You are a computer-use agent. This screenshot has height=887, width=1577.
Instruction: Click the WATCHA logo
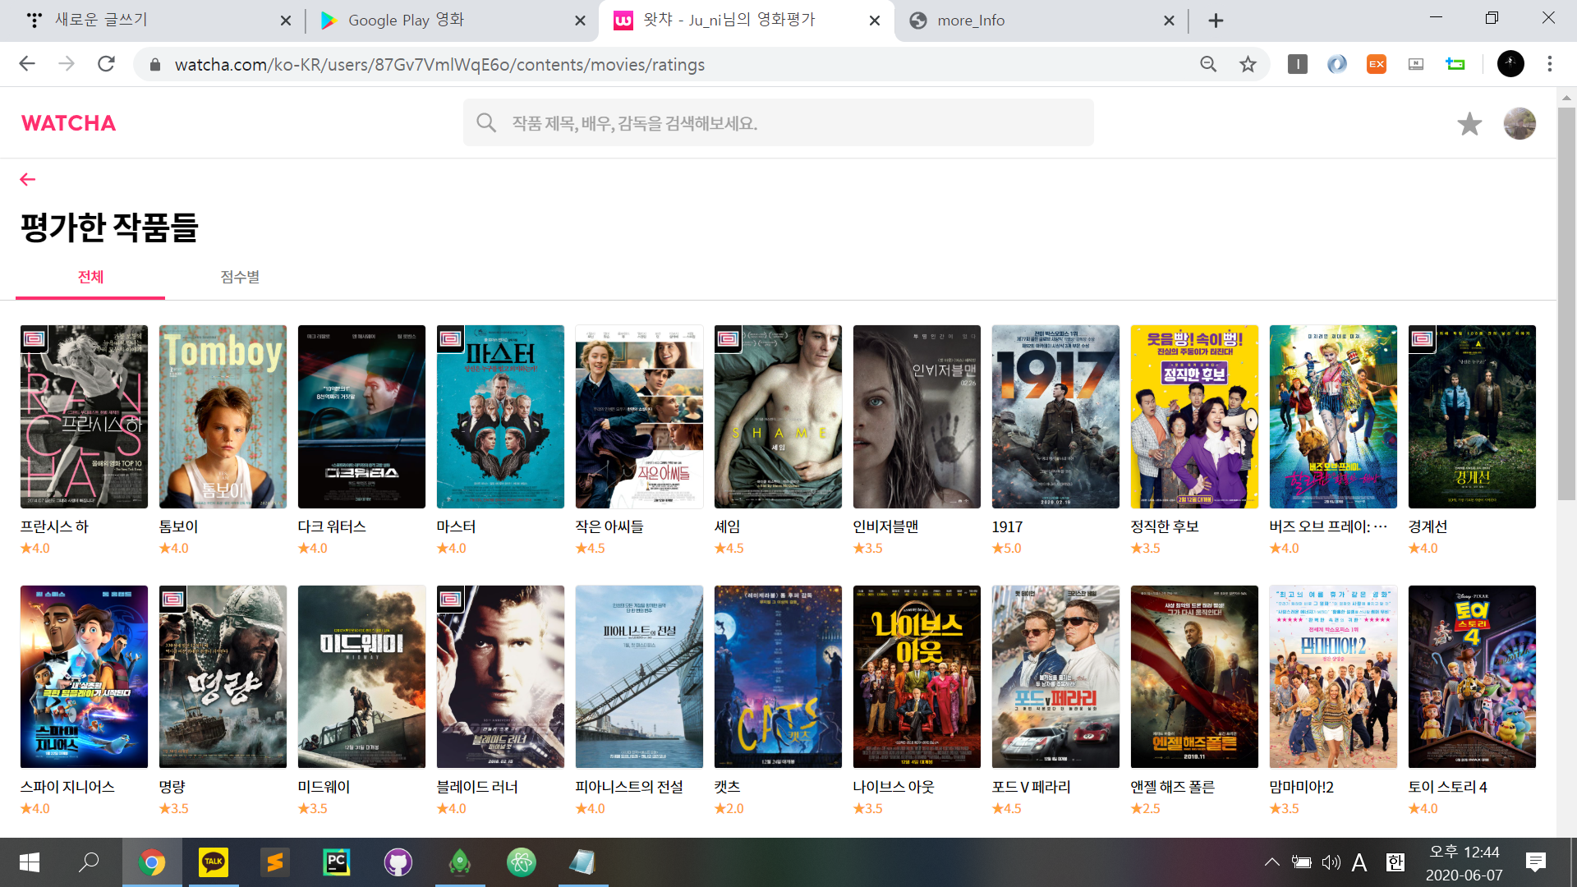69,123
